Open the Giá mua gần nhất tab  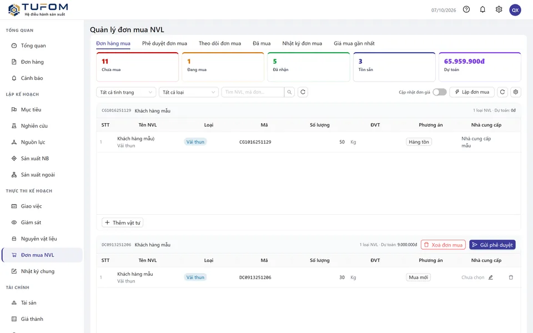354,43
